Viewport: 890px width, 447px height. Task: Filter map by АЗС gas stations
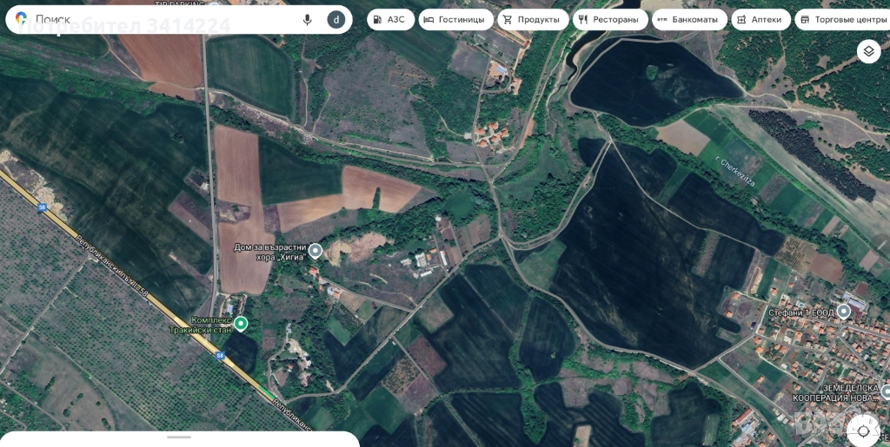click(390, 19)
